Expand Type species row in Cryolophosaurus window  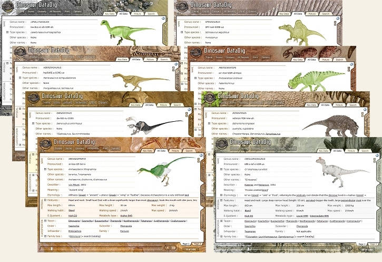pyautogui.click(x=221, y=169)
